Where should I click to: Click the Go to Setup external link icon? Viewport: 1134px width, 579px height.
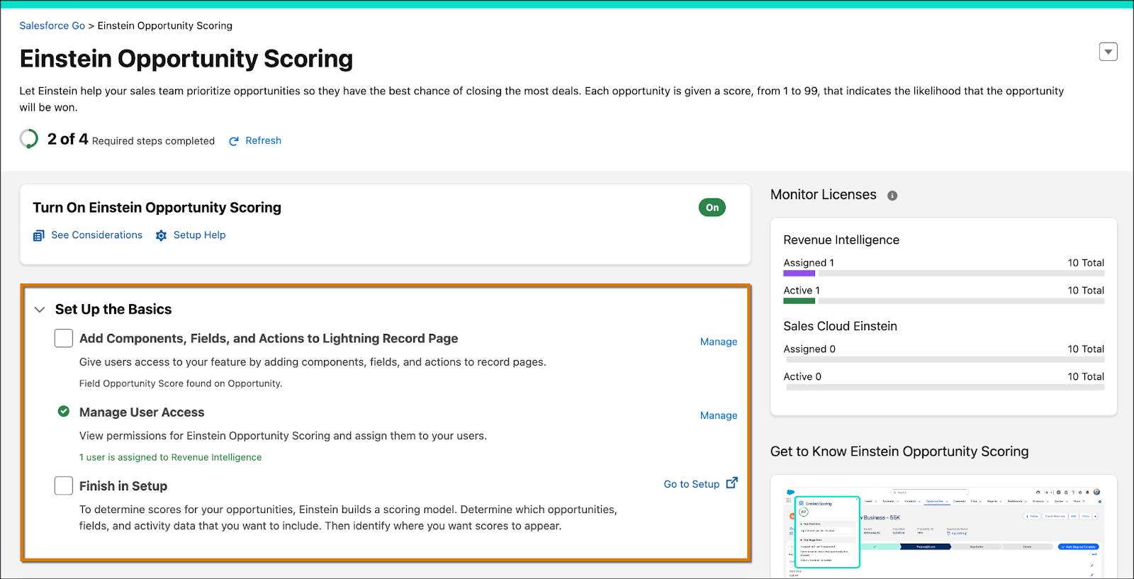[x=731, y=483]
